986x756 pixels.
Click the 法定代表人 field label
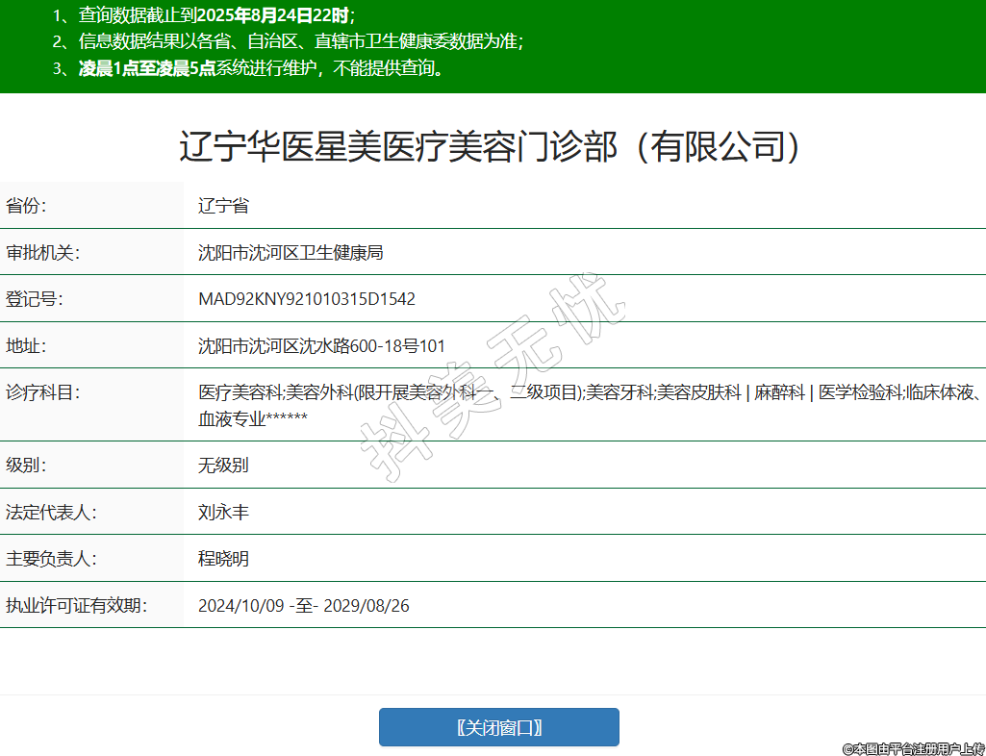pos(51,513)
